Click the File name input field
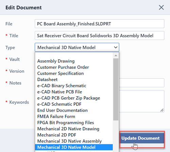 (100, 24)
